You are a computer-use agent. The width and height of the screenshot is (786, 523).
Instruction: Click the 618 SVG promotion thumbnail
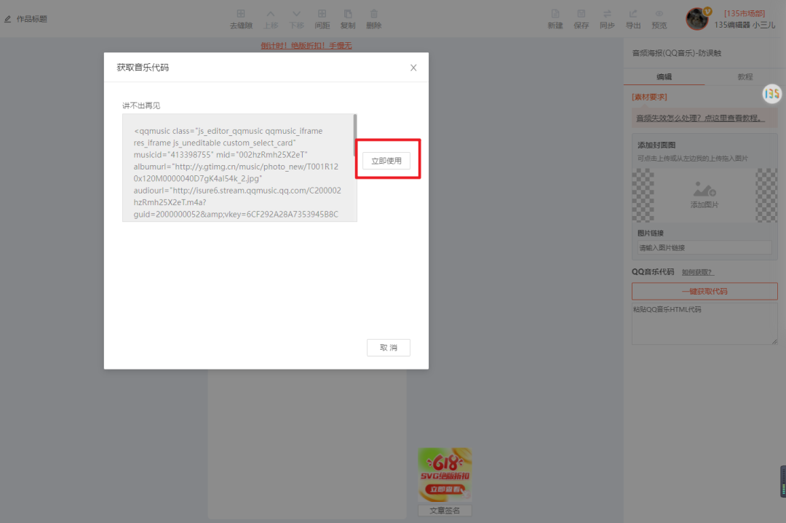click(x=445, y=474)
